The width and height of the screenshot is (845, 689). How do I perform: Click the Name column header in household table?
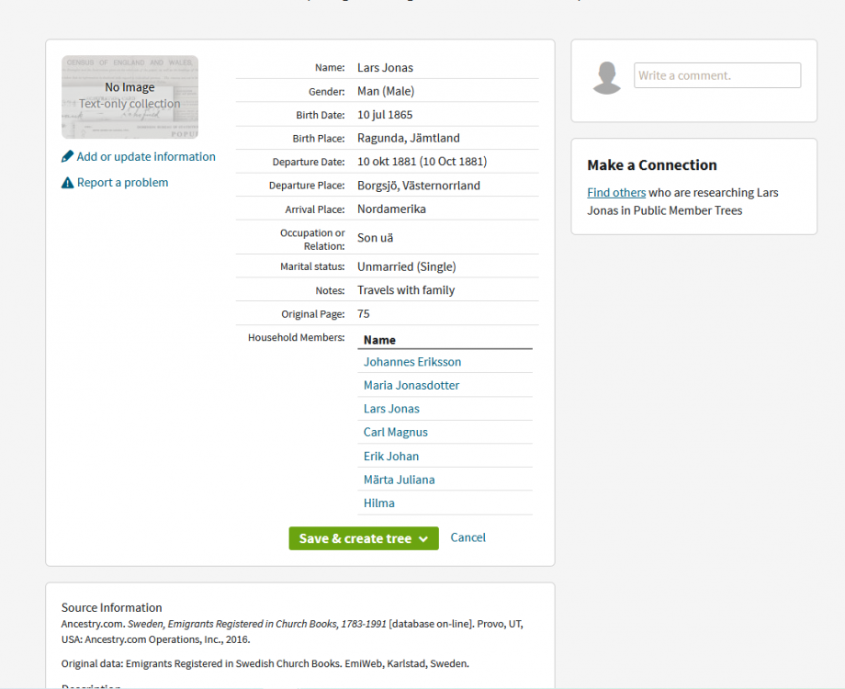[x=379, y=340]
